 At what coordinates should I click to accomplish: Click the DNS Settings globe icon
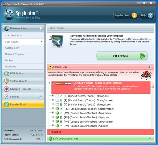pos(7,73)
